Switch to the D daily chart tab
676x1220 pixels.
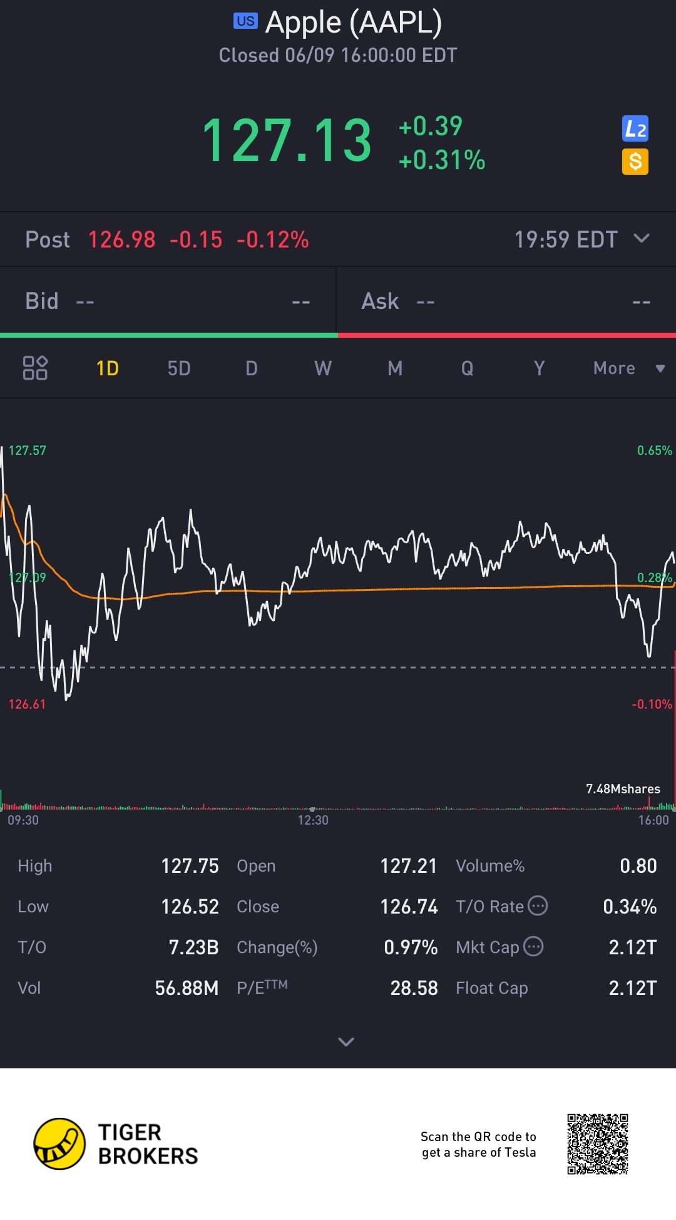pyautogui.click(x=252, y=368)
